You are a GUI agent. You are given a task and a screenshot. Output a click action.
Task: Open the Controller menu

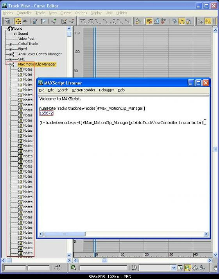pos(24,13)
